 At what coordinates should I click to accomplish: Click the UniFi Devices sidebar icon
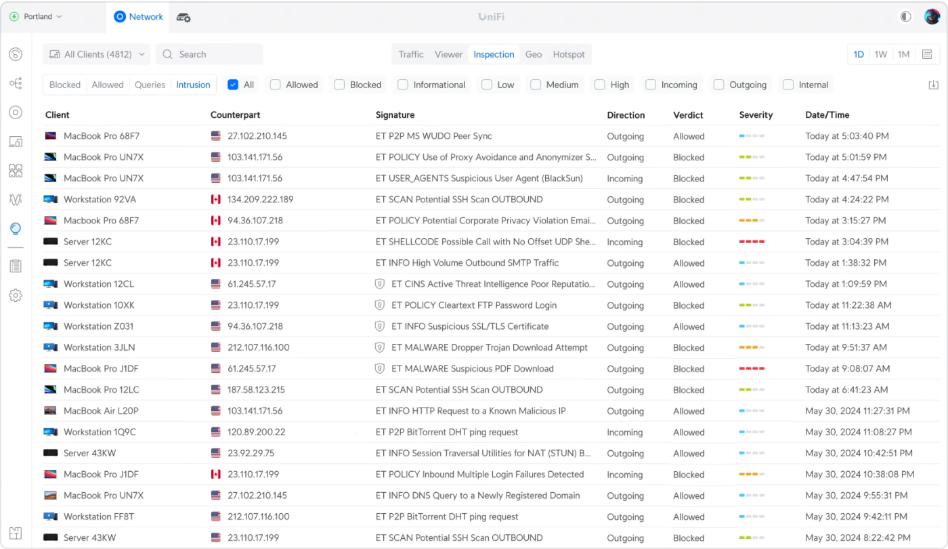coord(16,112)
